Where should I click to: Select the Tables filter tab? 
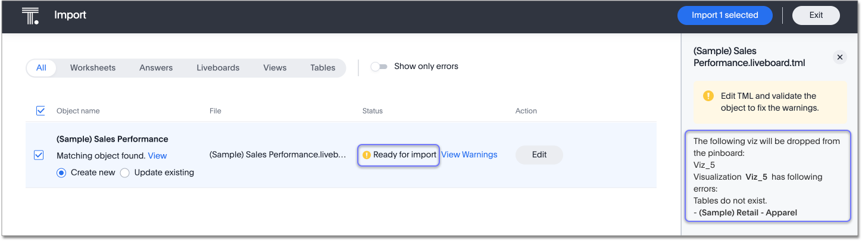click(x=323, y=68)
